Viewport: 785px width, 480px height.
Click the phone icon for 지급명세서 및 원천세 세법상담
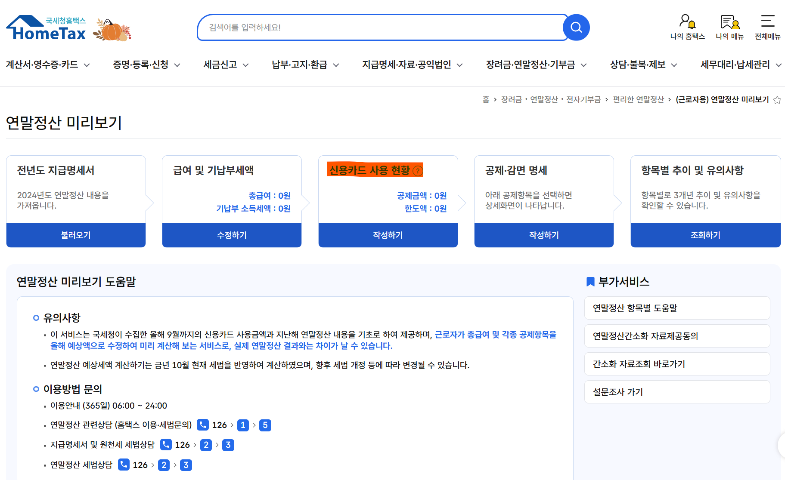165,445
